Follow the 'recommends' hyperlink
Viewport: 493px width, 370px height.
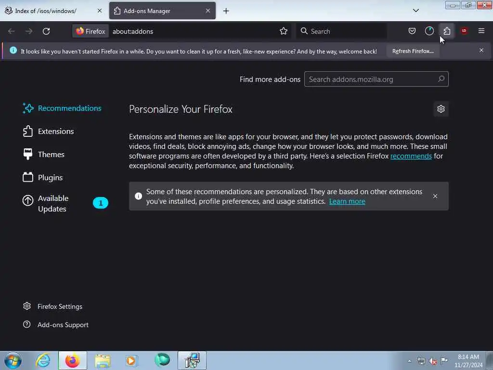(x=411, y=156)
